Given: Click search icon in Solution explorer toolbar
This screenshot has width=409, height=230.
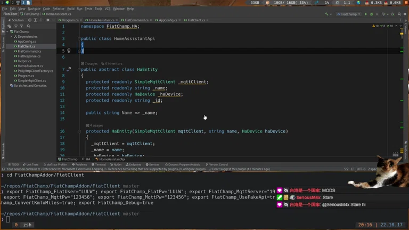Looking at the screenshot, I should pyautogui.click(x=29, y=26).
